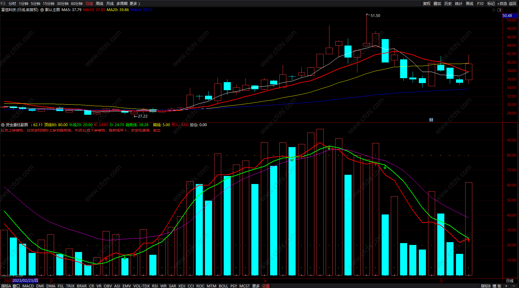Image resolution: width=519 pixels, height=288 pixels.
Task: Click the 窗口 button in indicator bar
Action: click(16, 286)
